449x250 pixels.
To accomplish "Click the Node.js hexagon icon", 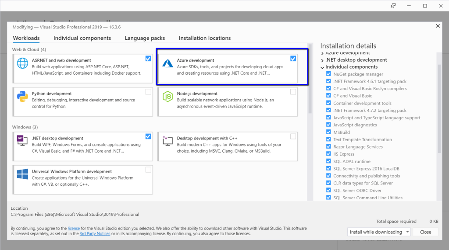I will (x=167, y=97).
